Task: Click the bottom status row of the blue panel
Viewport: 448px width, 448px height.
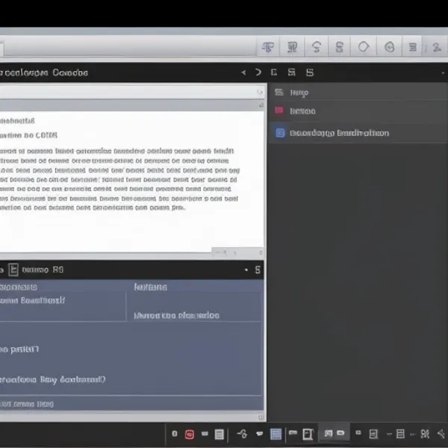Action: (131, 404)
